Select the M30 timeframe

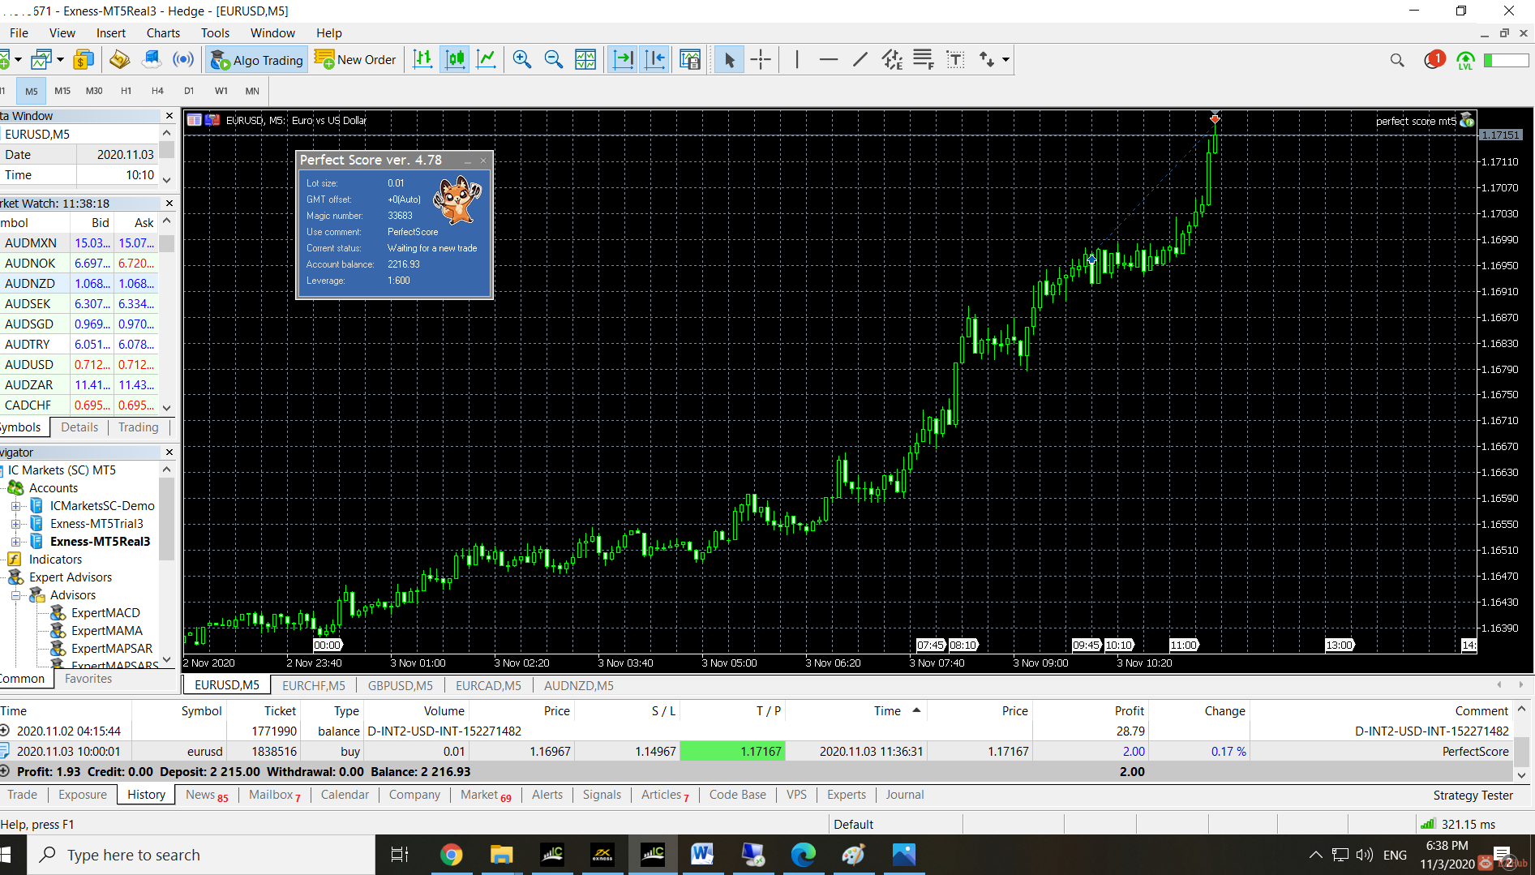pos(94,91)
